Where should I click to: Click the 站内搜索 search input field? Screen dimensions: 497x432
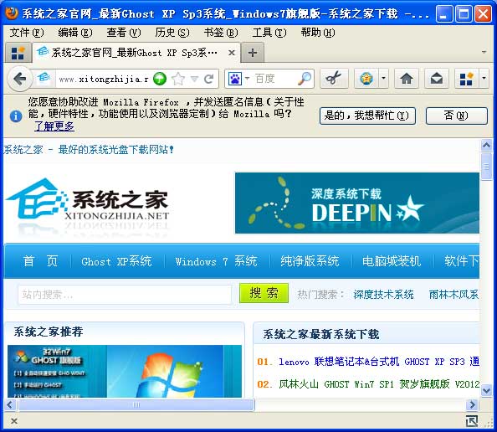(125, 295)
